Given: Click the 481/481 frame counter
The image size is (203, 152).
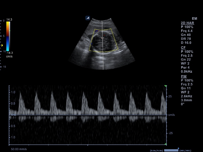Looking at the screenshot, I should point(185,150).
